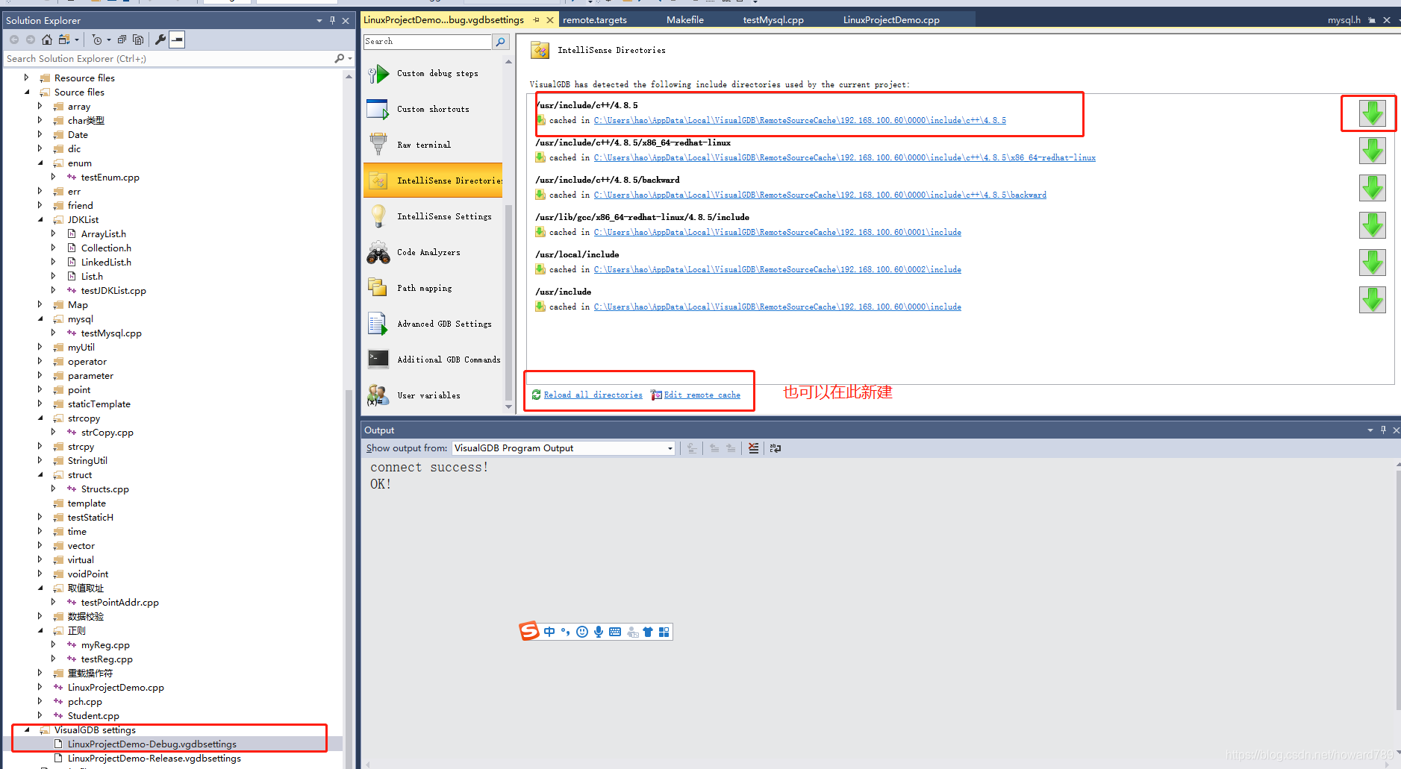Expand the array folder node
This screenshot has width=1401, height=769.
(x=40, y=106)
